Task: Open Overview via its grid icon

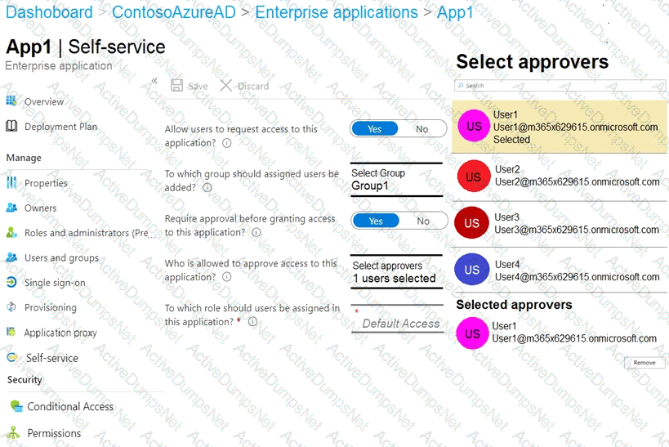Action: coord(11,101)
